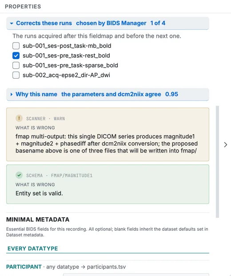
Task: Click the scanner warning exclamation icon
Action: (x=19, y=118)
